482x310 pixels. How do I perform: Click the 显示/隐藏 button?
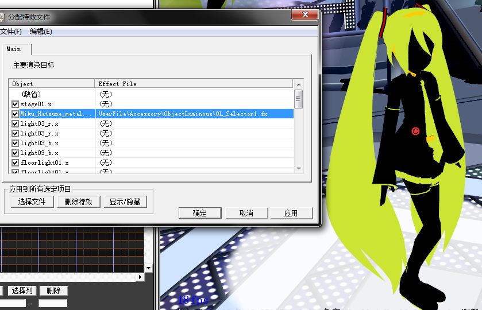click(125, 201)
